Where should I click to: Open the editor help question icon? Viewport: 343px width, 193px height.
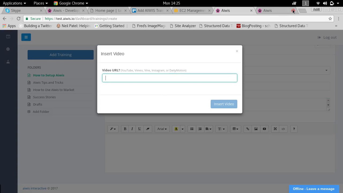(294, 129)
